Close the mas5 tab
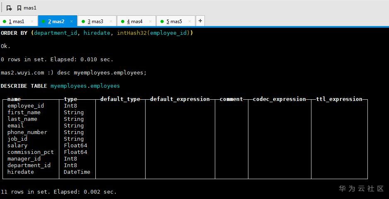The width and height of the screenshot is (389, 199). [190, 22]
